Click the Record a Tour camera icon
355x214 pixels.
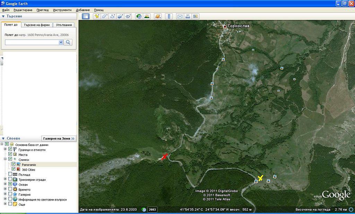(x=128, y=16)
